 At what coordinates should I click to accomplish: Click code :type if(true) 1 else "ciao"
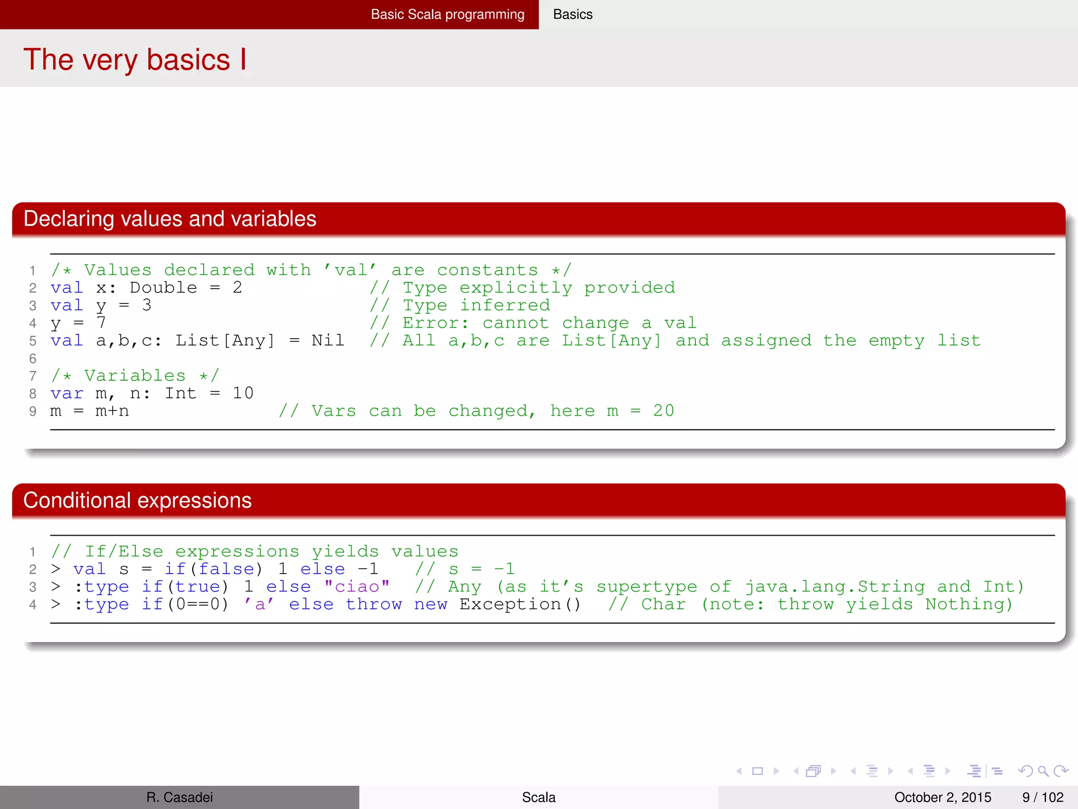(x=232, y=587)
